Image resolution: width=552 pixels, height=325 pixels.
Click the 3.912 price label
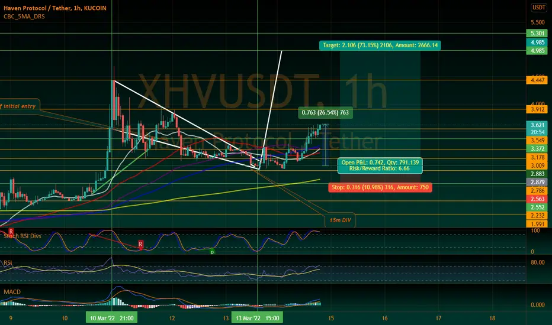537,109
